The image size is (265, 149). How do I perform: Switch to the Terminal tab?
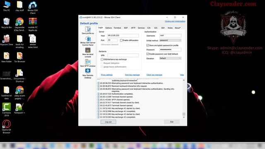[117, 28]
